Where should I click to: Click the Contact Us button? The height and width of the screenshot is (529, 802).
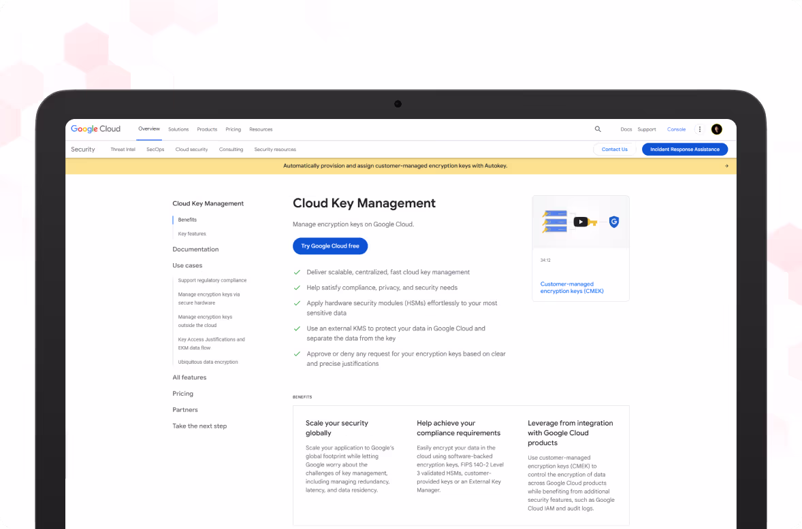pos(614,149)
